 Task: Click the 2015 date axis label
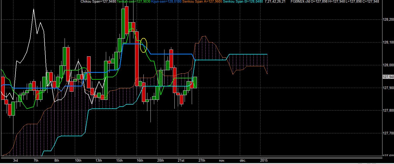tap(264, 160)
